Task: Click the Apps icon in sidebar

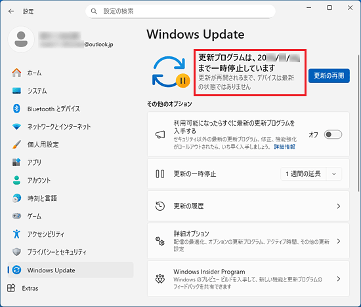Action: pyautogui.click(x=16, y=162)
